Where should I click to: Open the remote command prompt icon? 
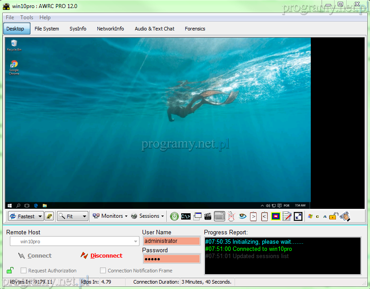(186, 216)
